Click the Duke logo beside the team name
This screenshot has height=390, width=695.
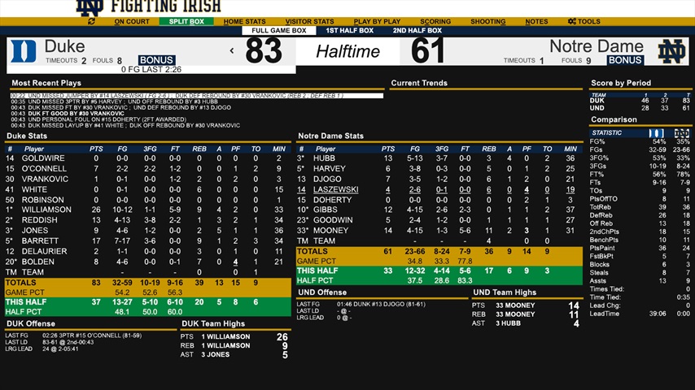(x=24, y=53)
